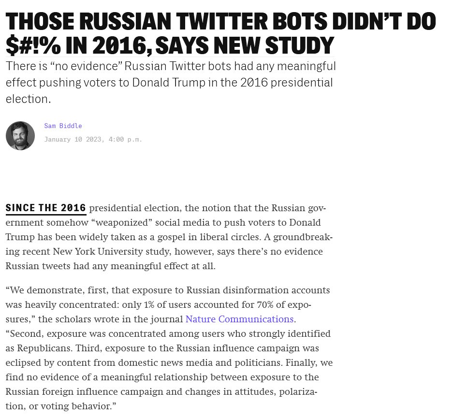Click 'domestic news media and politicians' phrase
The image size is (453, 418).
[200, 362]
